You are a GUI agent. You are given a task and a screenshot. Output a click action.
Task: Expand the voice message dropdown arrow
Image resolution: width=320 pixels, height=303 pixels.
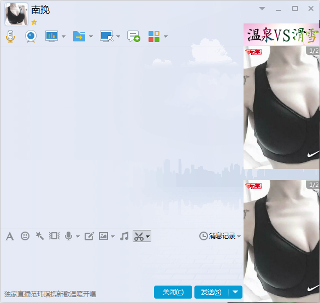click(78, 237)
